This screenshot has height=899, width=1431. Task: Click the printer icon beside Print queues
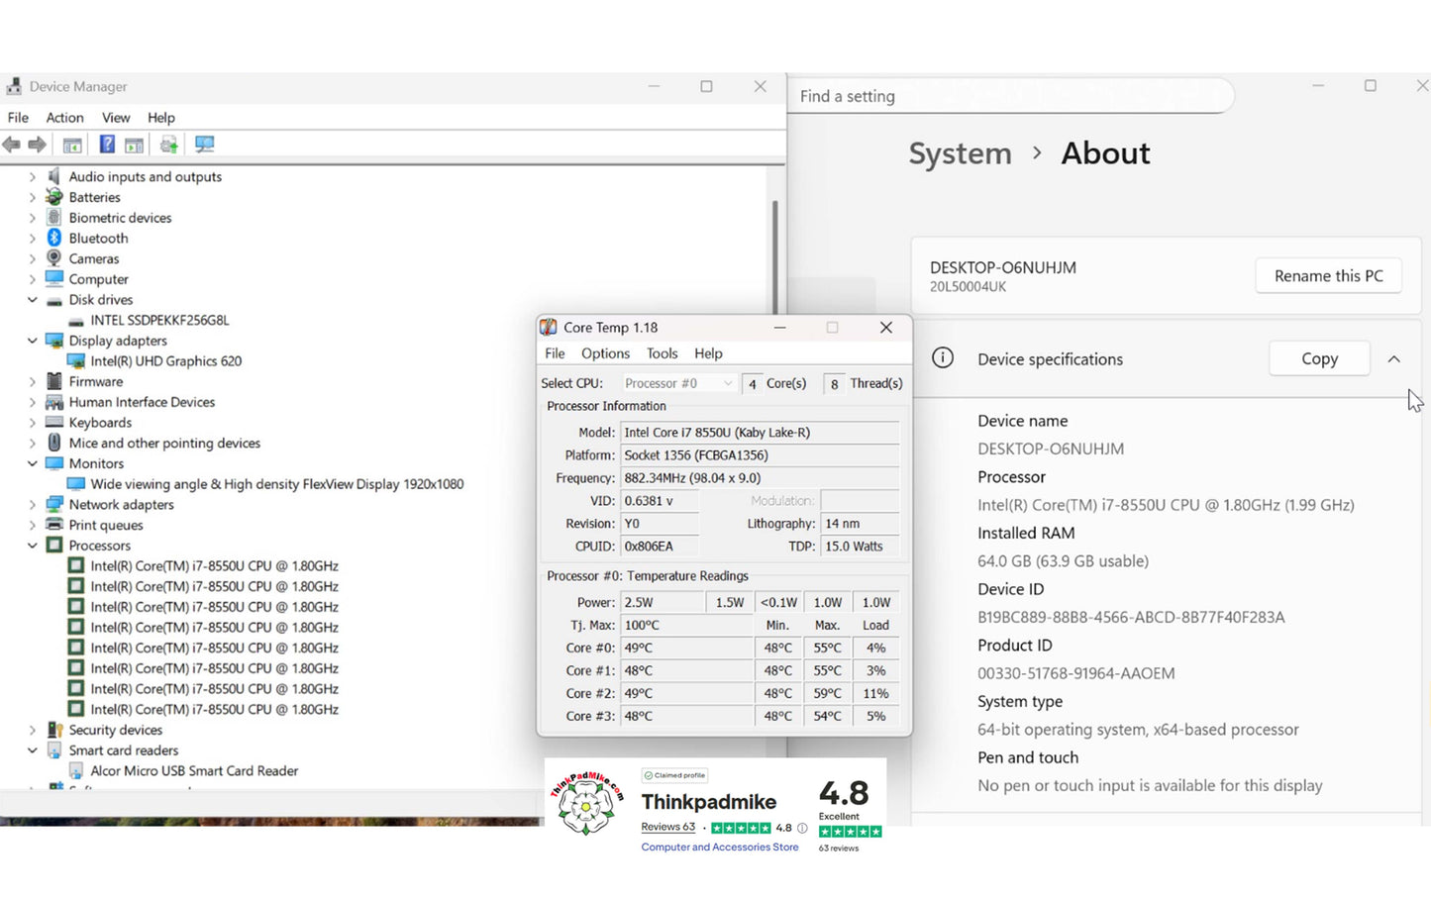pyautogui.click(x=54, y=525)
